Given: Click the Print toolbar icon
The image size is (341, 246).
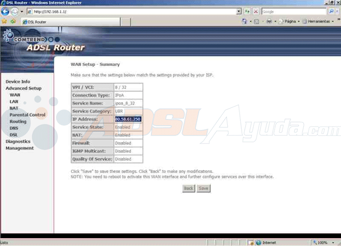Looking at the screenshot, I should 269,21.
